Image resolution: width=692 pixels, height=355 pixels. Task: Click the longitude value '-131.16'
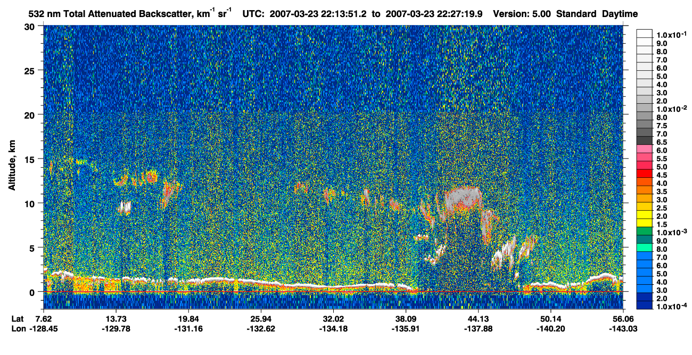188,328
